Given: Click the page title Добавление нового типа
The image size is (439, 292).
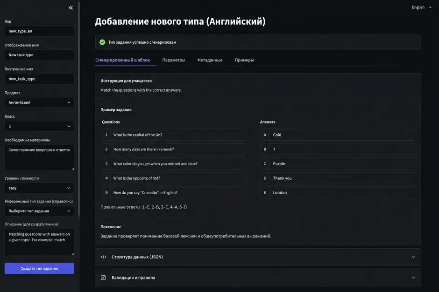Looking at the screenshot, I should click(180, 21).
